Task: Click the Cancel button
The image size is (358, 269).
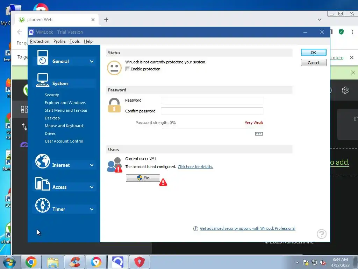Action: 314,62
